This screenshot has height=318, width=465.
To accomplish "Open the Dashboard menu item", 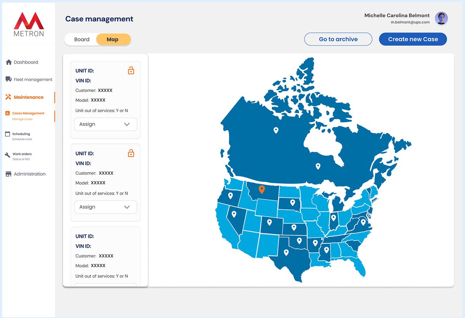I will click(26, 62).
